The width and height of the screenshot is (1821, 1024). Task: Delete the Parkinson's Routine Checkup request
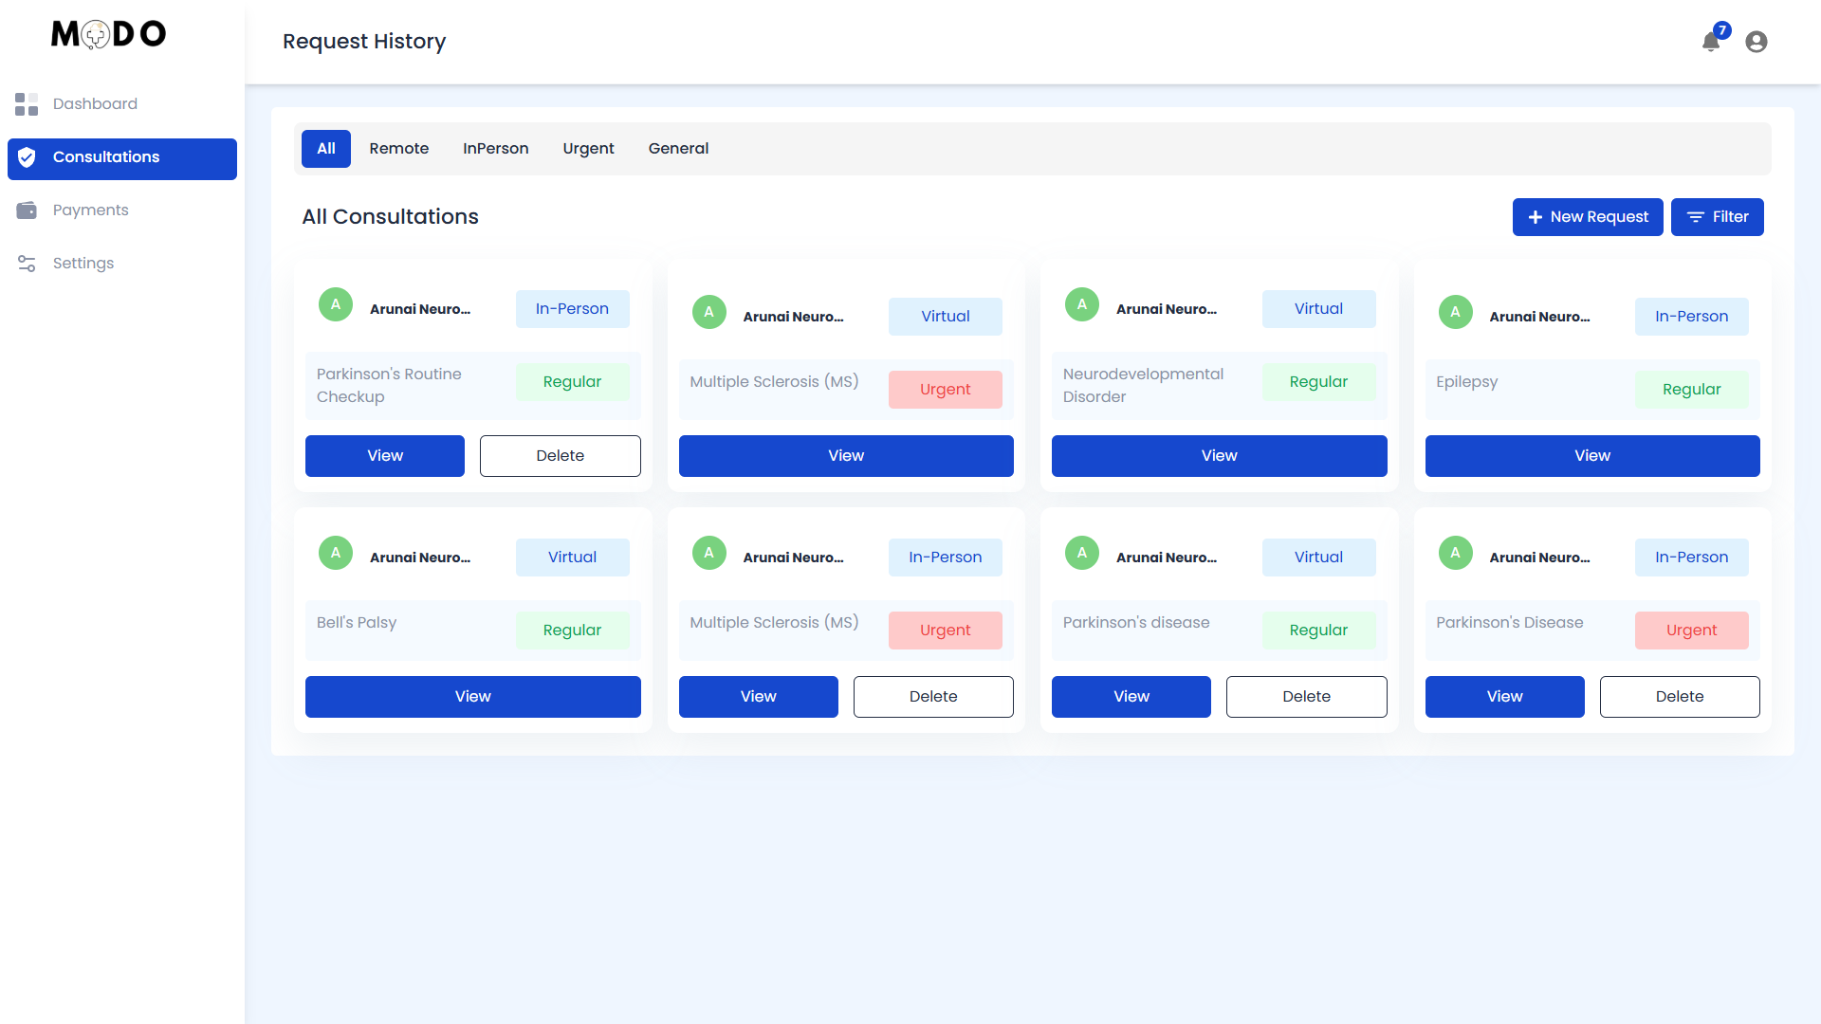560,456
